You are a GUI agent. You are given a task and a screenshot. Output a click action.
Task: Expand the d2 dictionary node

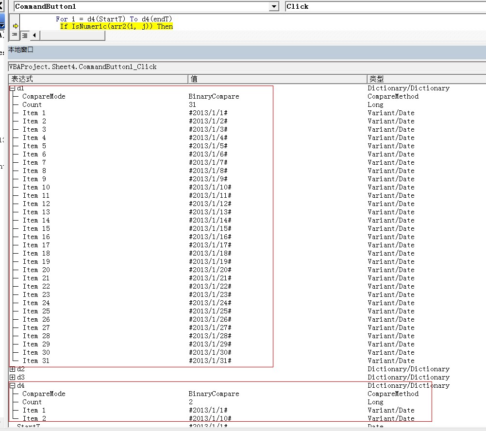pos(13,369)
